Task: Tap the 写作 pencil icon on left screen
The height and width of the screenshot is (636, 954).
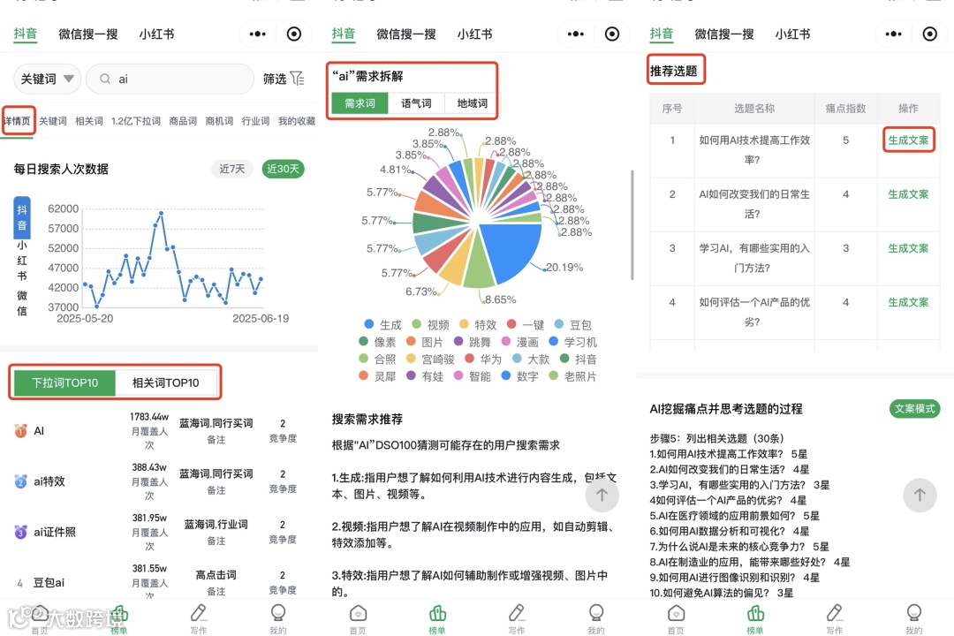Action: (x=199, y=613)
